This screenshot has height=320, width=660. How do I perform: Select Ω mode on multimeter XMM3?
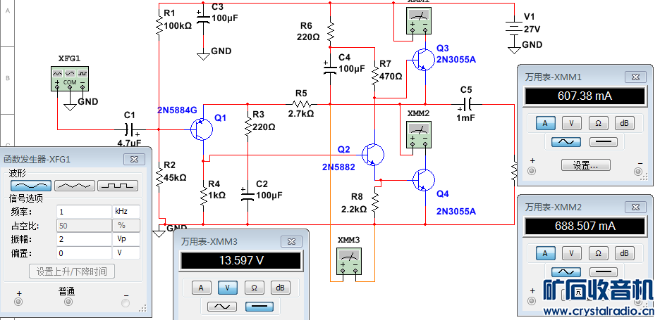pyautogui.click(x=255, y=288)
